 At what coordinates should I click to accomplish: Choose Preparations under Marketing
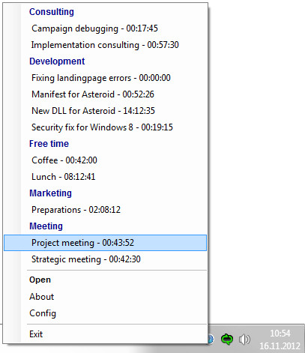click(x=105, y=210)
